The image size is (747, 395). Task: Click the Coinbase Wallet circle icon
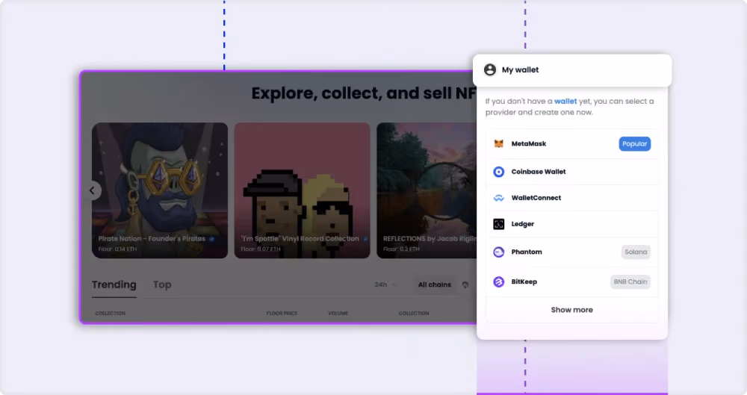pos(498,172)
